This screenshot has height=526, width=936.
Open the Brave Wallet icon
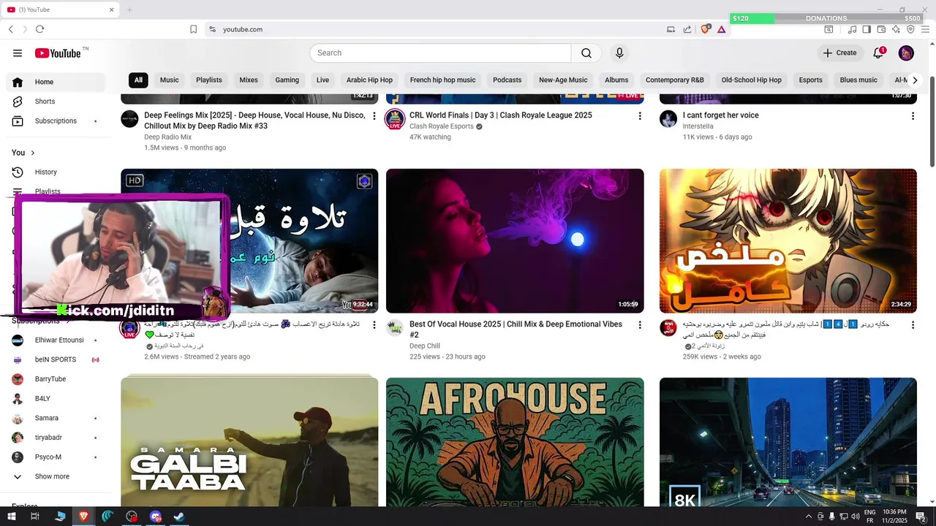point(881,29)
